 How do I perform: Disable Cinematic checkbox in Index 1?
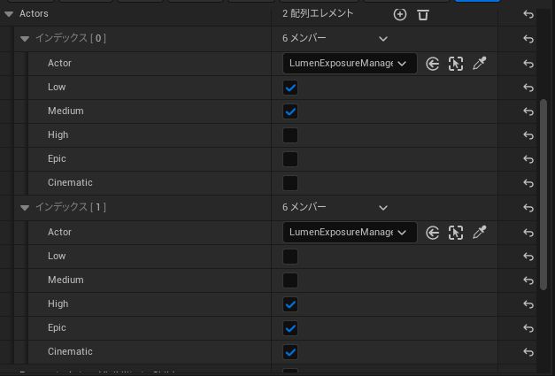(x=289, y=352)
